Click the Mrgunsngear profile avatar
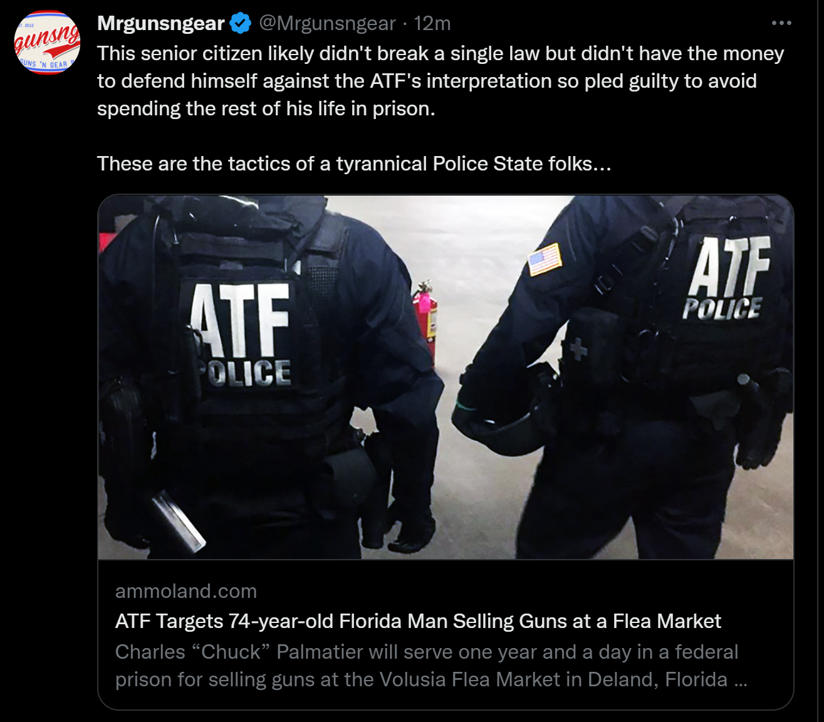824x722 pixels. tap(48, 43)
